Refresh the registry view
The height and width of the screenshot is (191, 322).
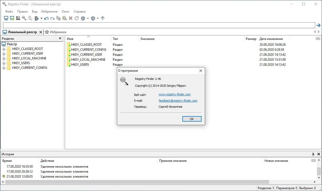point(77,18)
